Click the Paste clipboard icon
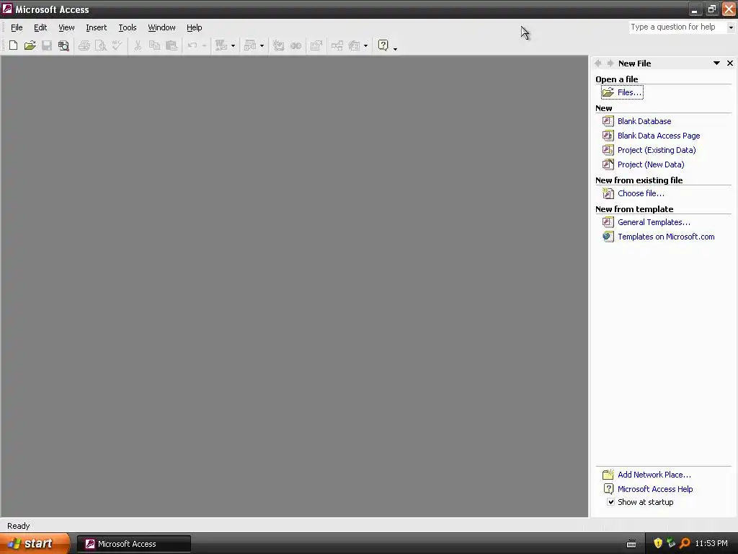This screenshot has height=554, width=738. point(172,45)
